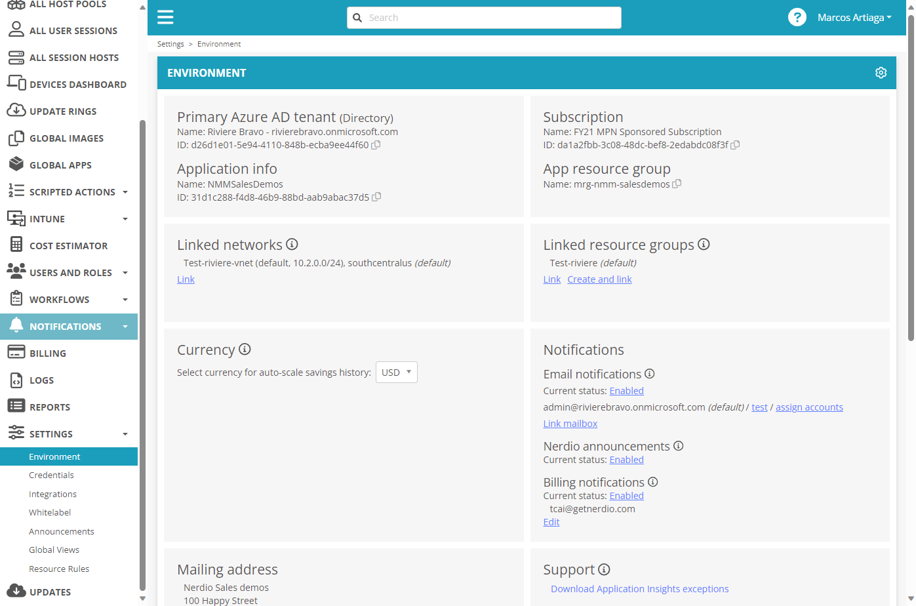This screenshot has height=606, width=916.
Task: Toggle Billing notifications Enabled status
Action: pos(626,496)
